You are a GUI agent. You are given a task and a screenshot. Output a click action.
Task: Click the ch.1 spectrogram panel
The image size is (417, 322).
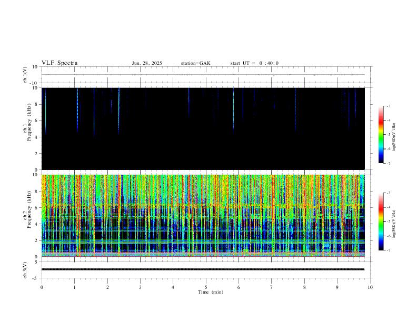pyautogui.click(x=203, y=128)
